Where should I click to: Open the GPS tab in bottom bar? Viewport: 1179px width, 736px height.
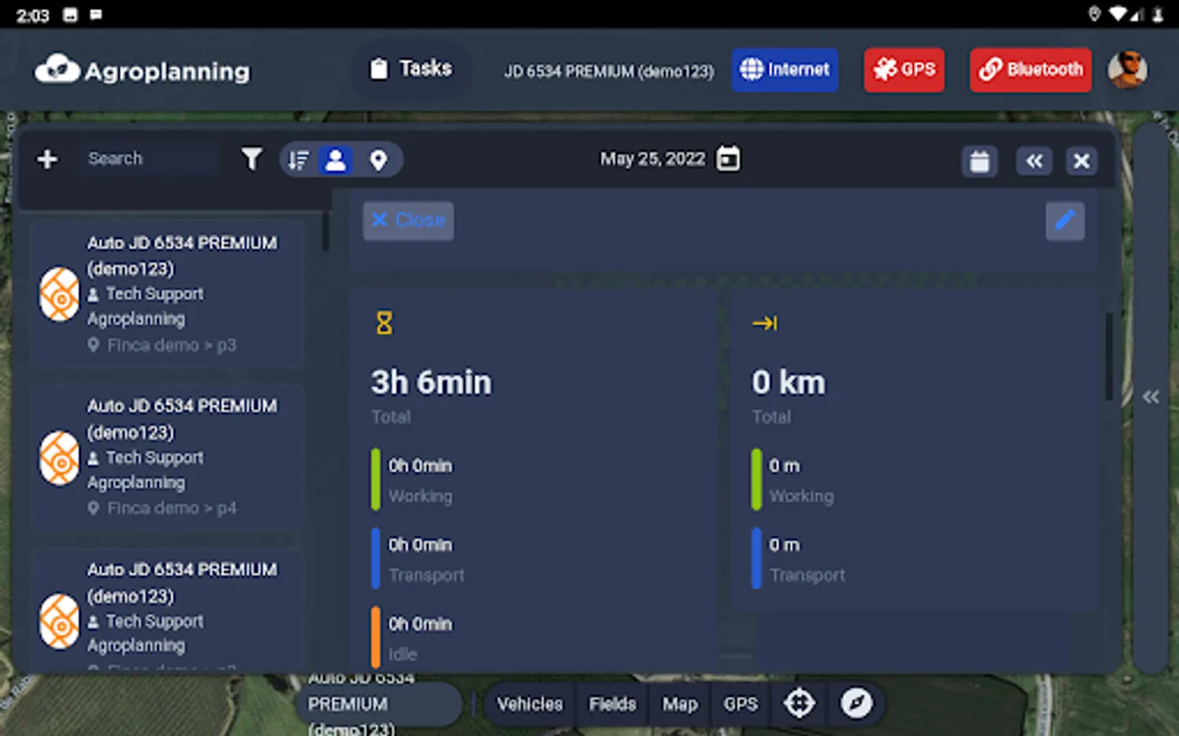point(740,704)
